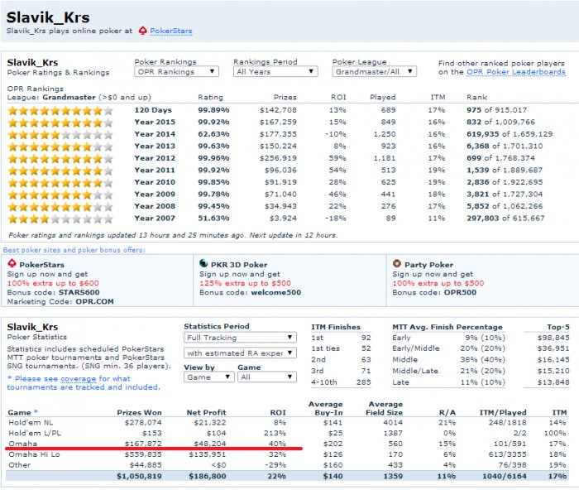Image resolution: width=579 pixels, height=490 pixels.
Task: Open the Poker Rankings dropdown showing OPR Rankings
Action: coord(176,72)
